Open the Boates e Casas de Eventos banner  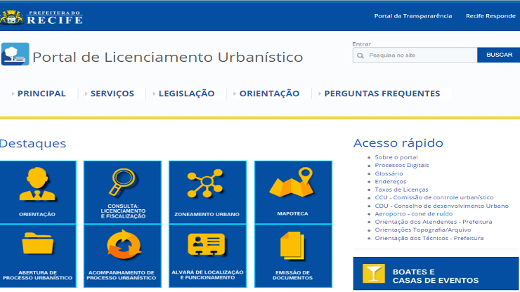tap(436, 274)
